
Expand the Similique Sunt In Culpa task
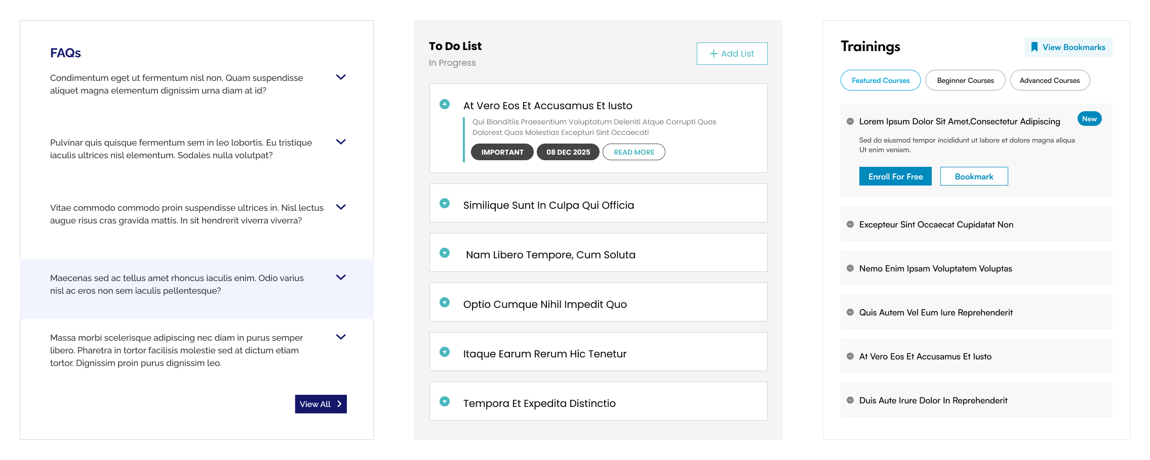[445, 203]
